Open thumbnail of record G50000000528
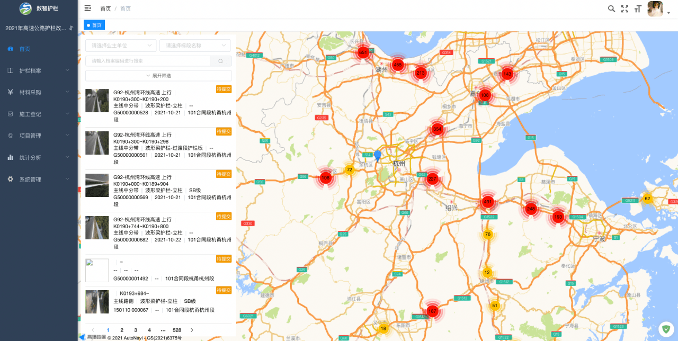 click(x=97, y=101)
